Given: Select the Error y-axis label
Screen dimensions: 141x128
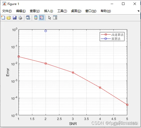Looking at the screenshot, I should click(x=8, y=72).
